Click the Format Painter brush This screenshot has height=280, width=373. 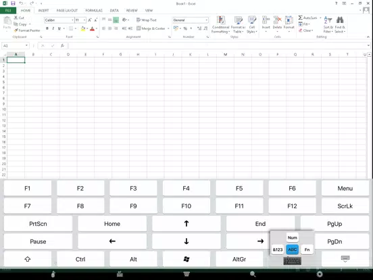pyautogui.click(x=16, y=30)
